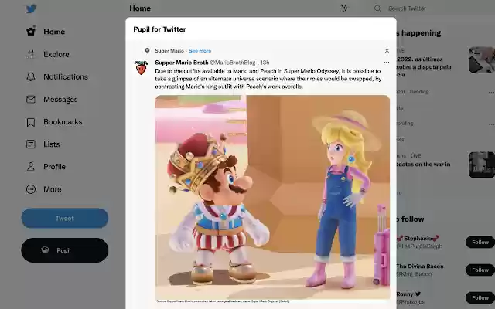
Task: Click the Top Tweets sparkle icon
Action: [345, 8]
